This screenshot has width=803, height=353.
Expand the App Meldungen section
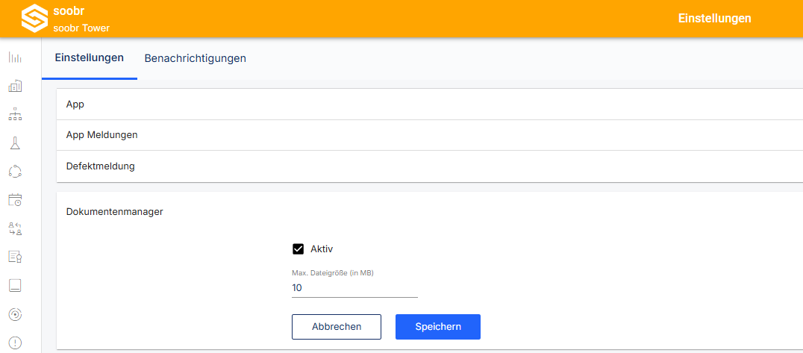coord(430,135)
